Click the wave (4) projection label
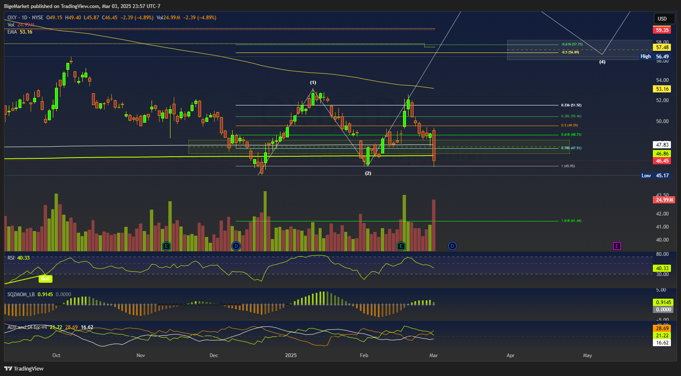The height and width of the screenshot is (376, 681). point(602,62)
